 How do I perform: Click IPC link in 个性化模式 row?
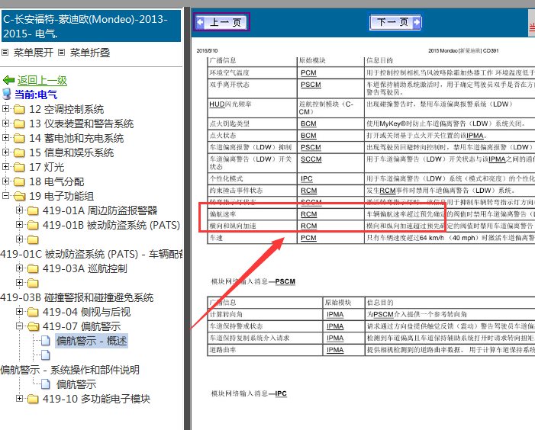tap(307, 179)
